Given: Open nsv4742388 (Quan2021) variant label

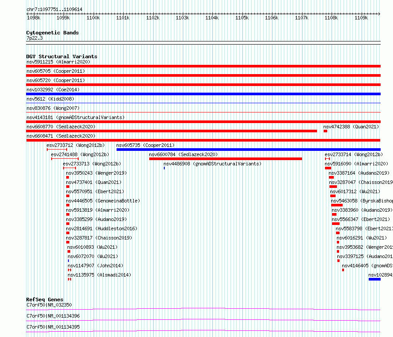Looking at the screenshot, I should (351, 127).
